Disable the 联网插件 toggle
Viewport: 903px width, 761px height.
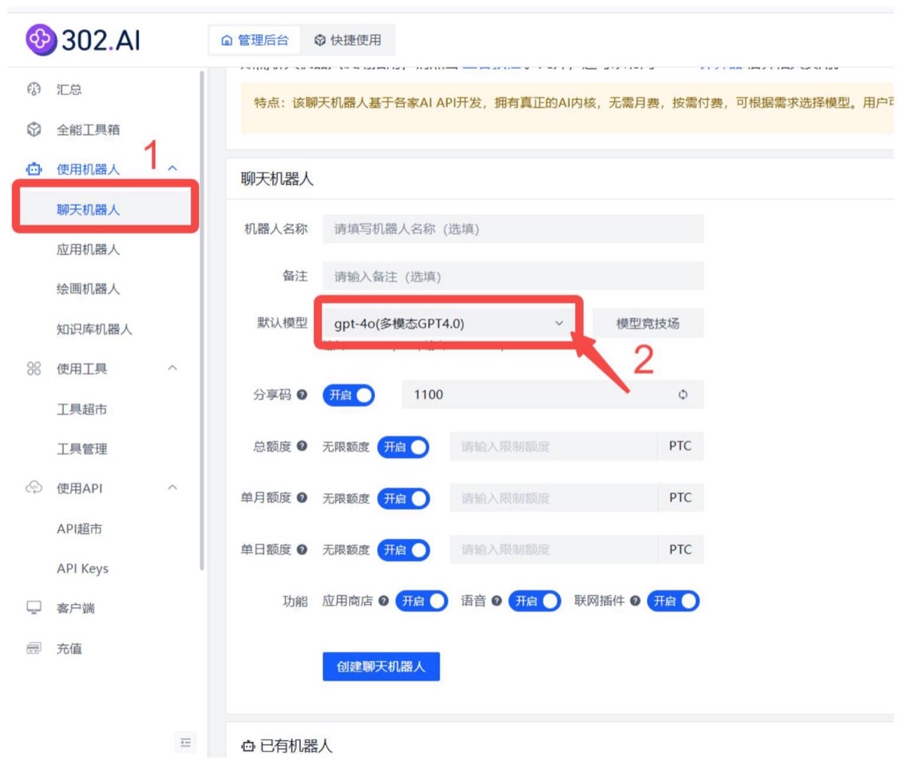coord(673,601)
